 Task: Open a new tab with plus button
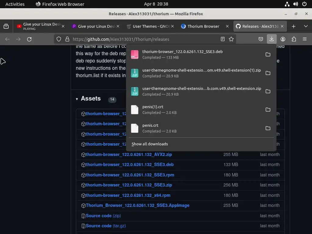(293, 26)
